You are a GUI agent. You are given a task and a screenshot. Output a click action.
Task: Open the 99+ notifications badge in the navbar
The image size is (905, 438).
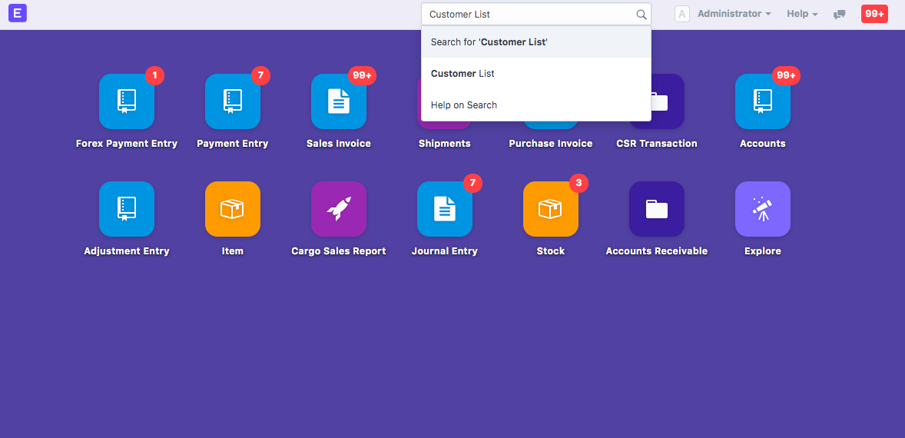point(874,14)
